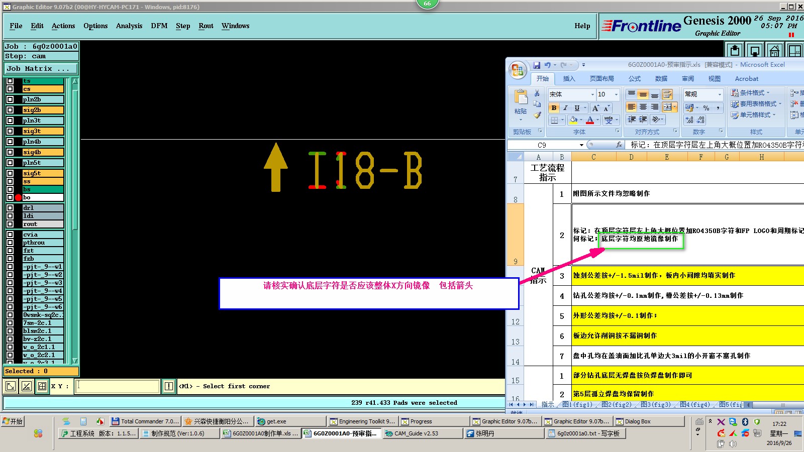The width and height of the screenshot is (804, 452).
Task: Open the 条件格式 conditional formatting dropdown
Action: [750, 93]
